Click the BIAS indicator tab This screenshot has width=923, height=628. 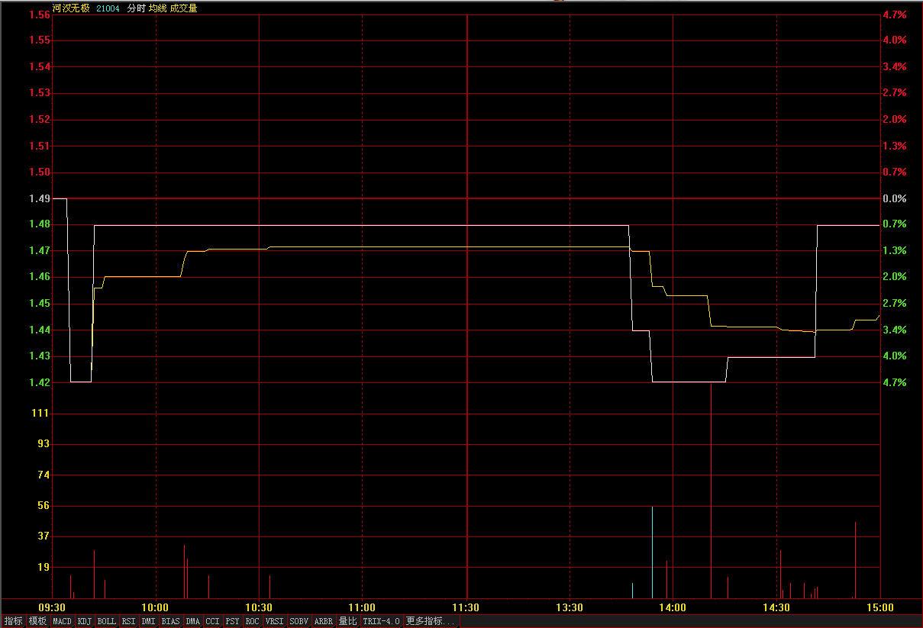click(170, 621)
